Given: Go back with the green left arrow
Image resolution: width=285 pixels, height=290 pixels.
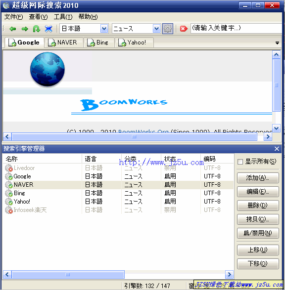Looking at the screenshot, I should click(13, 29).
